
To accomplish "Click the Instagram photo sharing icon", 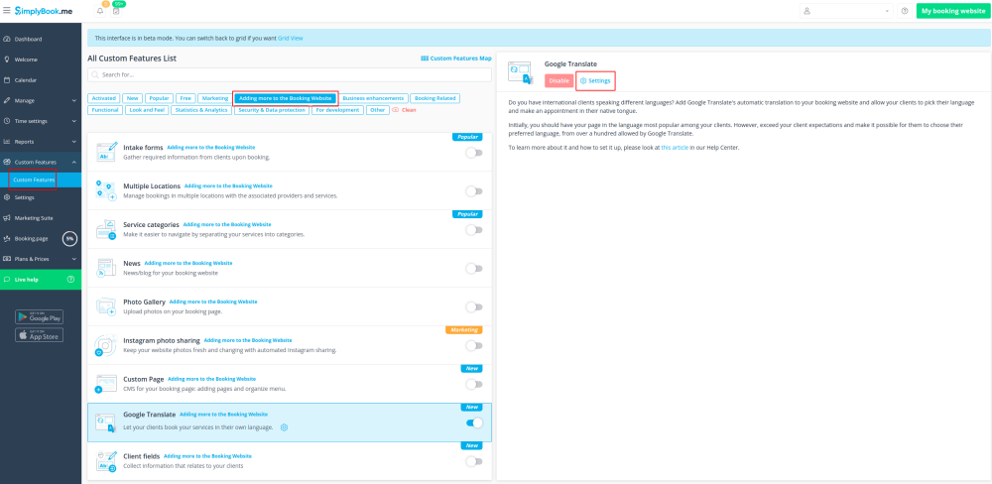I will 106,345.
